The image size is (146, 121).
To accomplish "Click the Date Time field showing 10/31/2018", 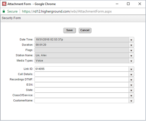I will [82, 39].
